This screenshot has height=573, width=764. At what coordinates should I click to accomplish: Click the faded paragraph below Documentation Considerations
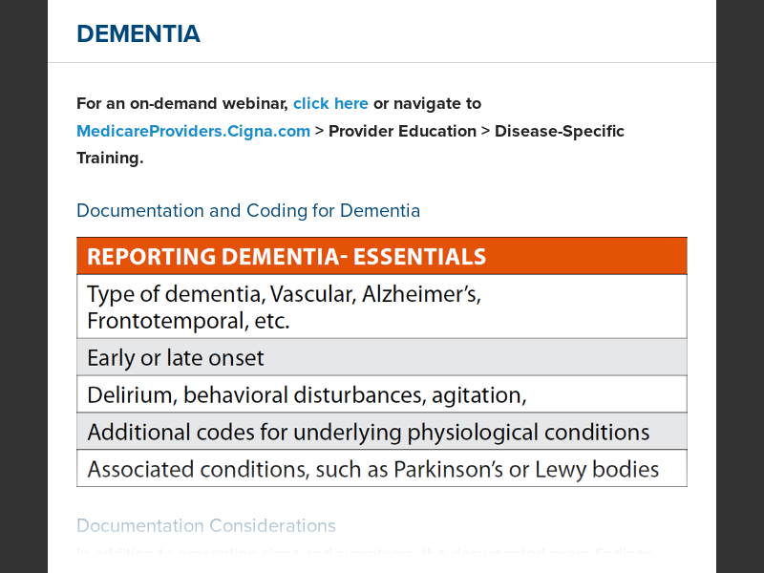(363, 552)
